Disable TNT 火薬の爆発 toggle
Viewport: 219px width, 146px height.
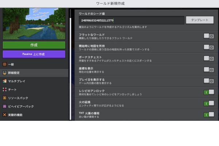209,115
